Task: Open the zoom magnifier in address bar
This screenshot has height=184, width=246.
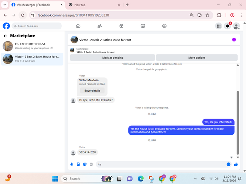Action: [191, 15]
